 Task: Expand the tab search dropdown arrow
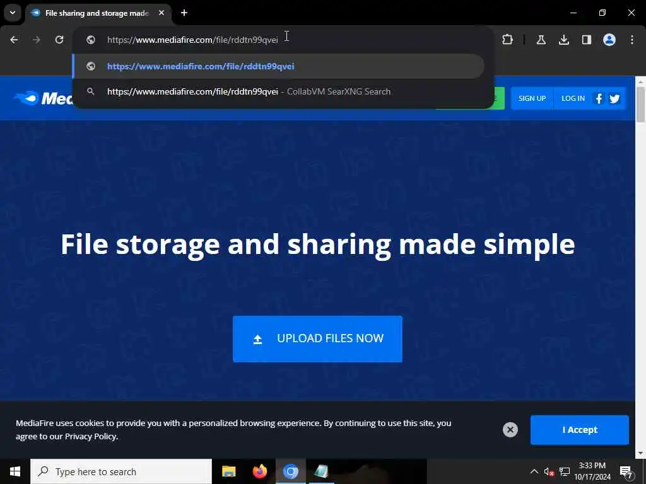(x=13, y=13)
